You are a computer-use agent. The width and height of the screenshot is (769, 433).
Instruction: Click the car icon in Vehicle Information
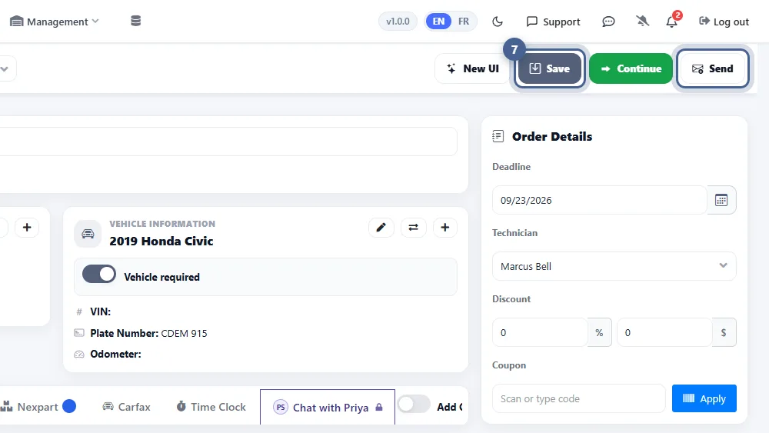tap(88, 234)
